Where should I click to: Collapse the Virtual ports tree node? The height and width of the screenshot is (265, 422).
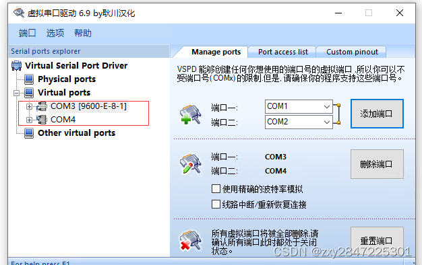pos(16,93)
